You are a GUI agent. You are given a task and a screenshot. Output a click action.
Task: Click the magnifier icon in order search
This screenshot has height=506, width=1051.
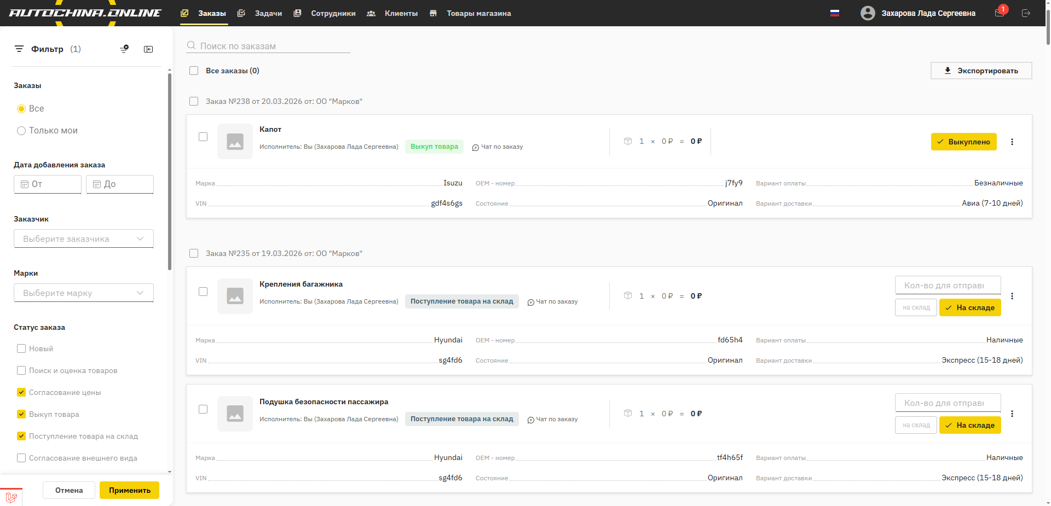pos(192,45)
